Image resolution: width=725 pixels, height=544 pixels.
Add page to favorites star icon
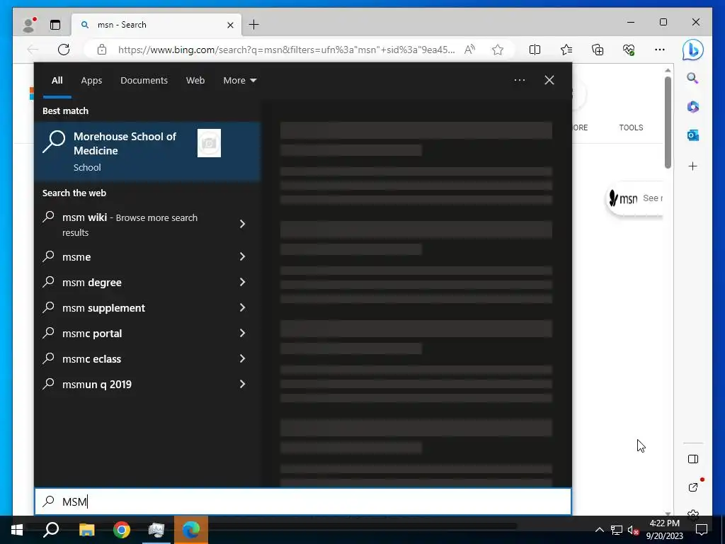pos(498,50)
